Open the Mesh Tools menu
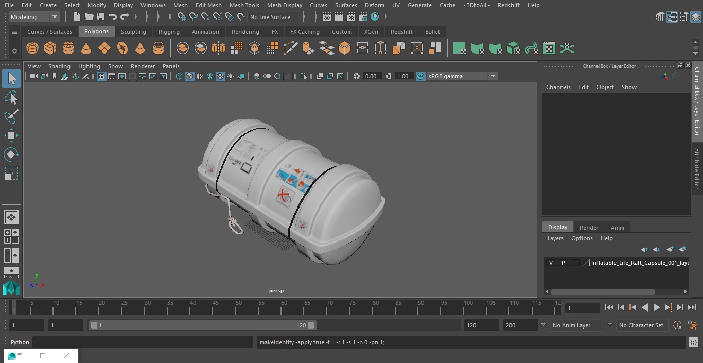 [x=244, y=5]
